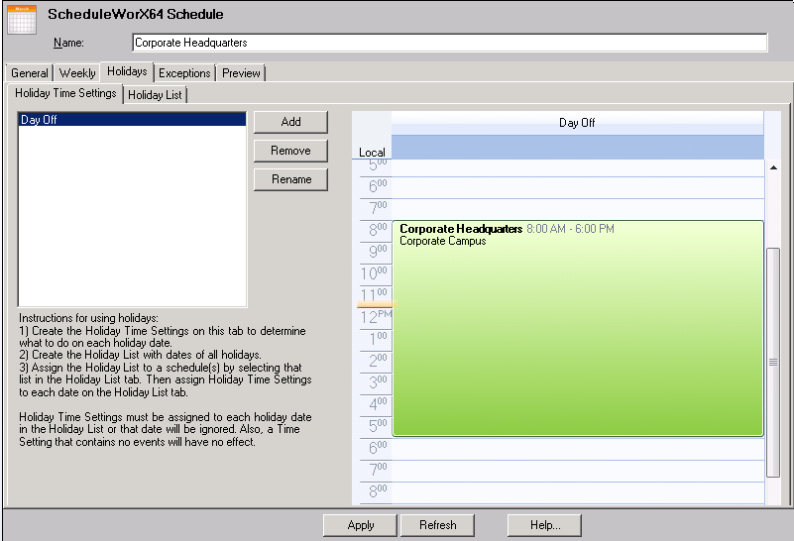Select the Corporate Headquarters calendar event
Viewport: 794px width, 541px height.
(x=577, y=327)
